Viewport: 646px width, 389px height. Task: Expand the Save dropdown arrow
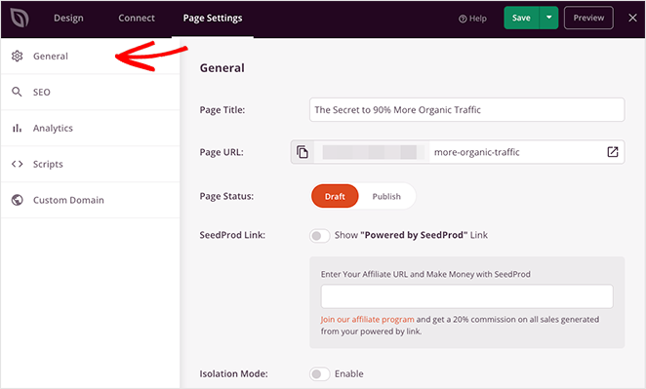click(548, 18)
